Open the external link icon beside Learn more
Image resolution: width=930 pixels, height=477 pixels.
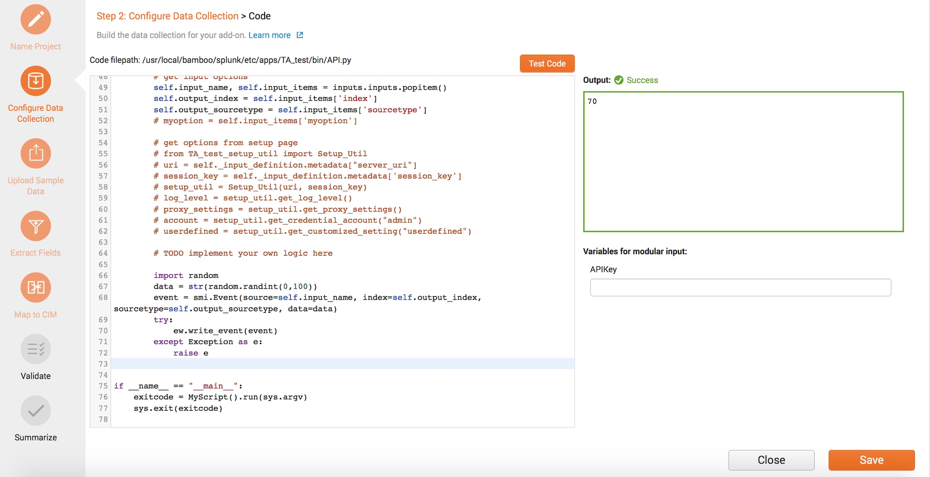pos(300,35)
